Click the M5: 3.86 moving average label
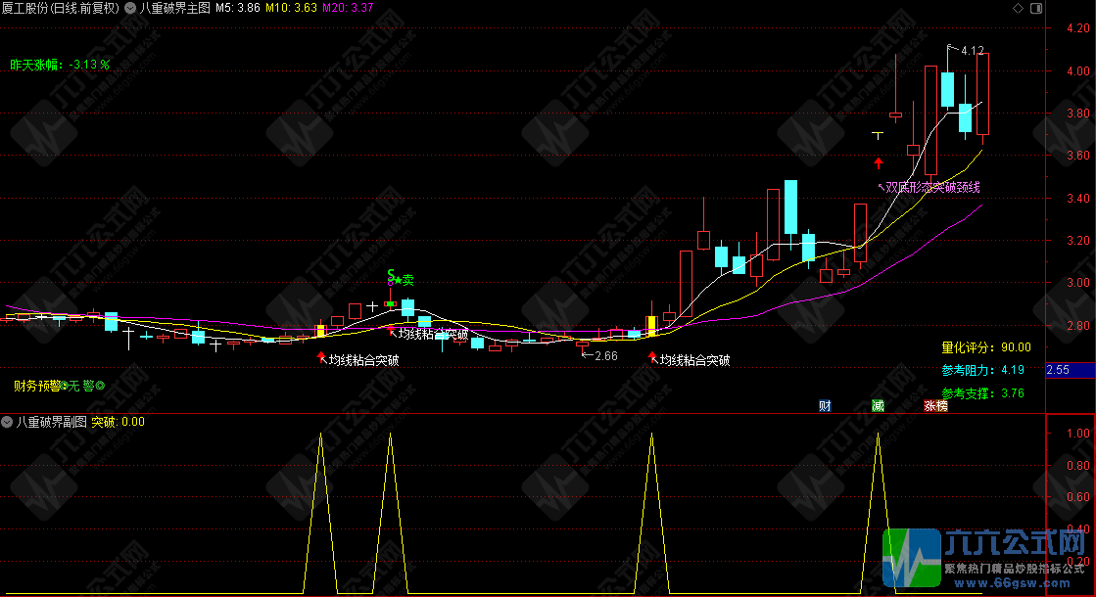This screenshot has height=597, width=1096. tap(238, 9)
